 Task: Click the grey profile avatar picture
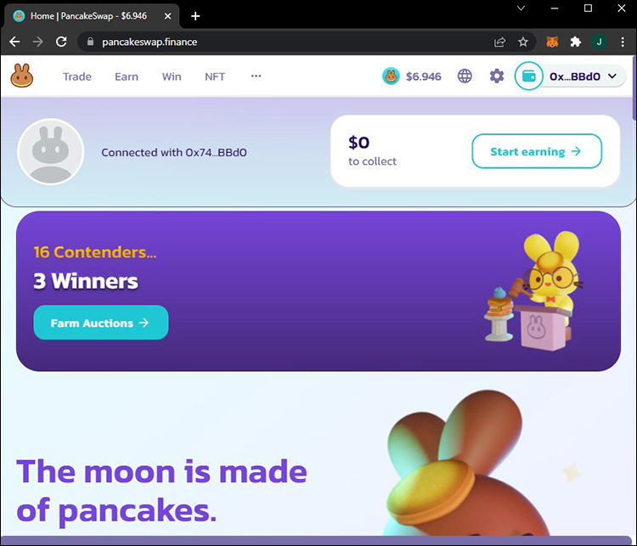pyautogui.click(x=51, y=151)
